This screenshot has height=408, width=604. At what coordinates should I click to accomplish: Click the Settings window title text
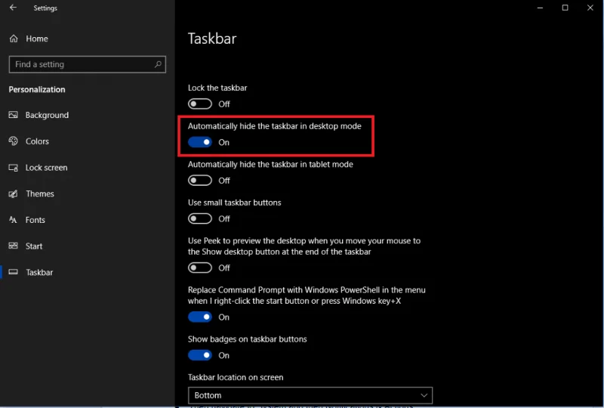45,8
